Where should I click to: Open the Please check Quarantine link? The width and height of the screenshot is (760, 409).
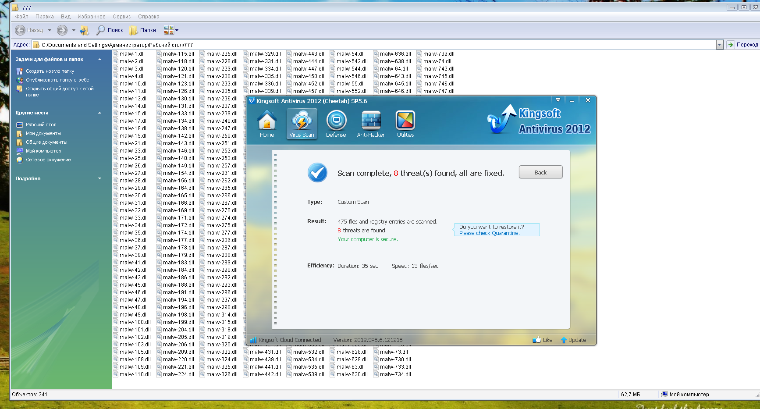coord(489,233)
